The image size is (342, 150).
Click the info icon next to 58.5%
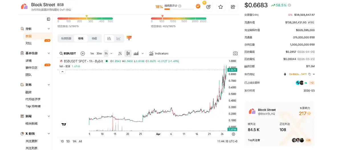pyautogui.click(x=290, y=5)
